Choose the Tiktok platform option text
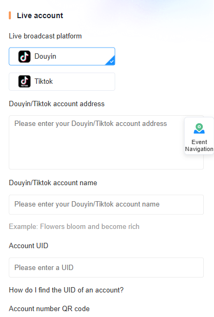 pos(43,81)
